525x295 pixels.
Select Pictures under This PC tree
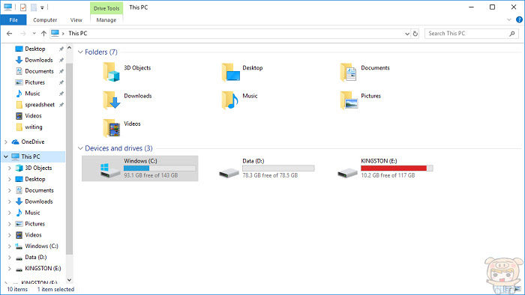(34, 224)
